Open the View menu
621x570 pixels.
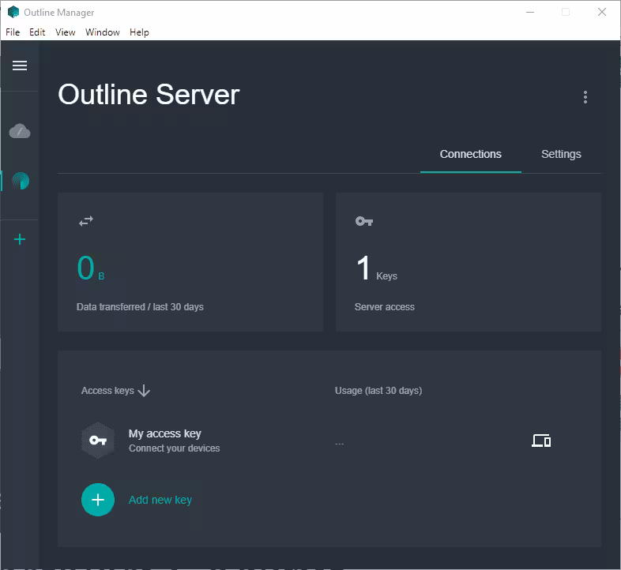66,32
